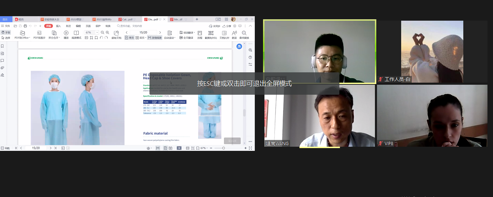Rotate view counterclockwise icon
Viewport: 493px width, 197px height.
[101, 38]
